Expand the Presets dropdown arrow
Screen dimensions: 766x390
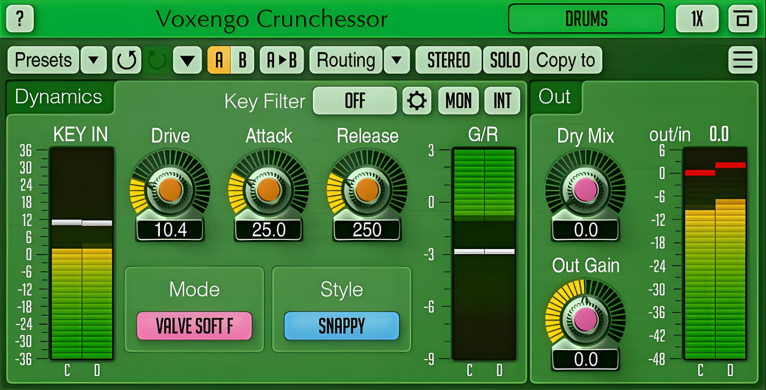click(94, 60)
